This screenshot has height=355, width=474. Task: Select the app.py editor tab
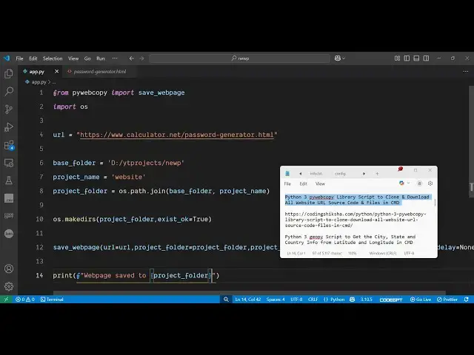click(x=36, y=72)
